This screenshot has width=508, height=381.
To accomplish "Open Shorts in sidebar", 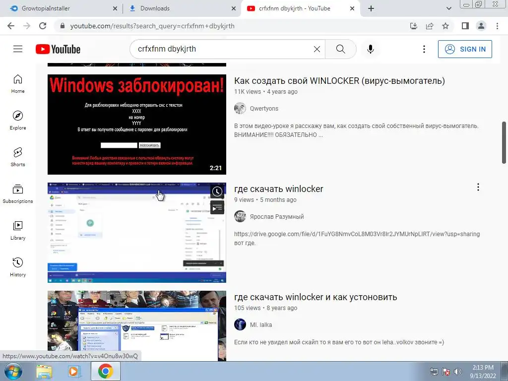I will coord(18,157).
